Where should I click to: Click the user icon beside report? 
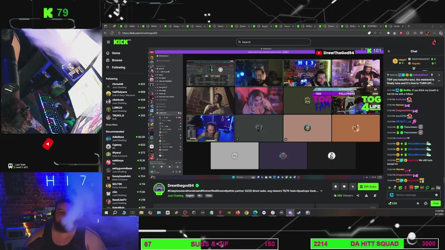pyautogui.click(x=375, y=195)
